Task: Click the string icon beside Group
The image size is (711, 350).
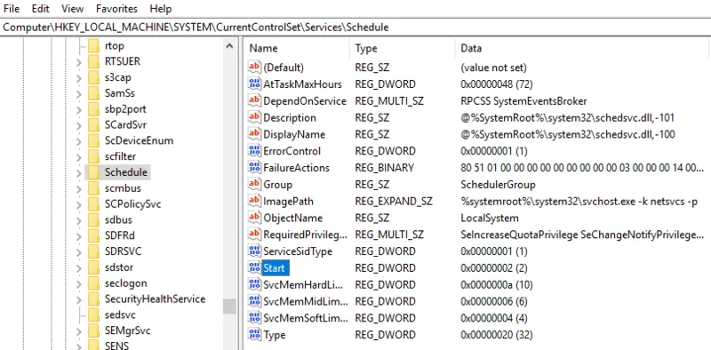Action: (255, 185)
